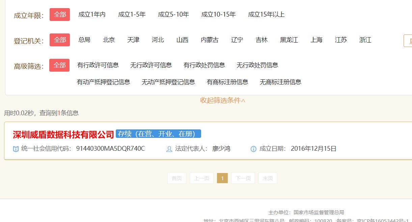412x222 pixels.
Task: Go to next page via 下一页
Action: coord(243,178)
